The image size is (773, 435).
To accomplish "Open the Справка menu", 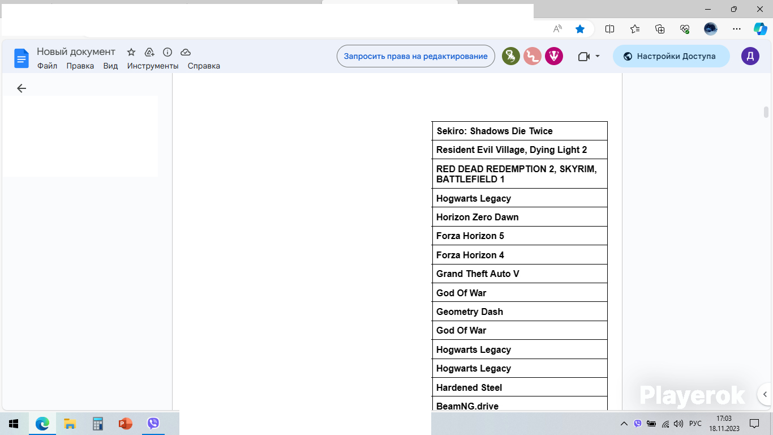I will click(x=204, y=66).
